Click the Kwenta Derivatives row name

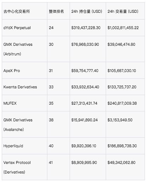click(x=20, y=87)
